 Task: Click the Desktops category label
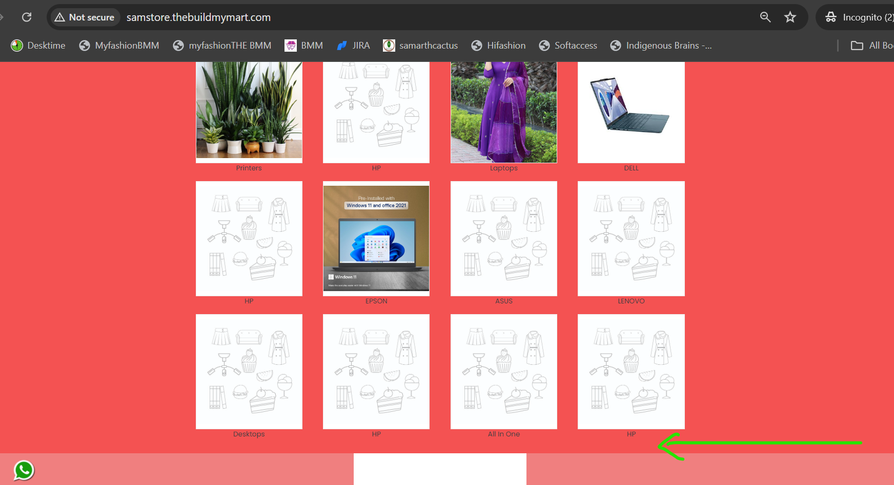click(249, 434)
